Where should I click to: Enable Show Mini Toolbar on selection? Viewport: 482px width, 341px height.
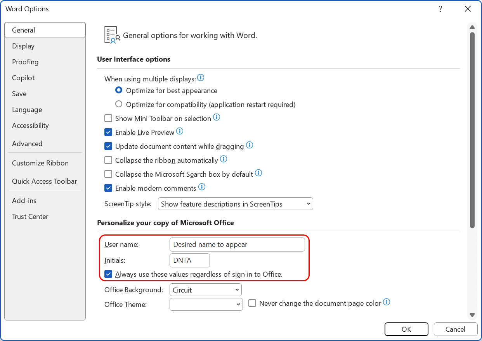pyautogui.click(x=108, y=118)
